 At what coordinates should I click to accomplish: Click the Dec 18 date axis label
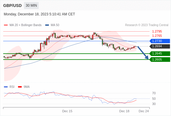click(124, 111)
